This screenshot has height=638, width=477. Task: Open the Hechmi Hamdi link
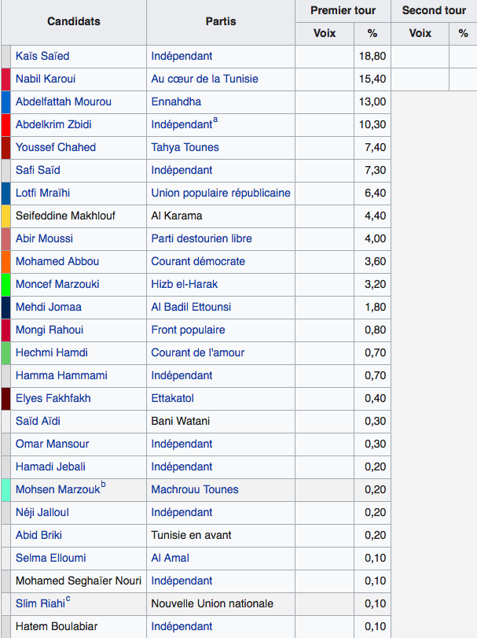tap(52, 352)
